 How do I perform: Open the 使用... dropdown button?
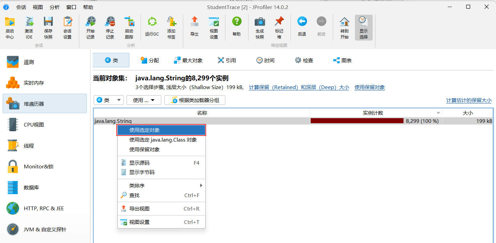144,100
